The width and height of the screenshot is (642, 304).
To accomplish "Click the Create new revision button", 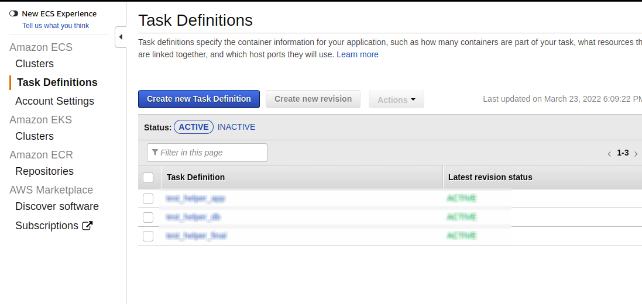I will click(x=313, y=99).
